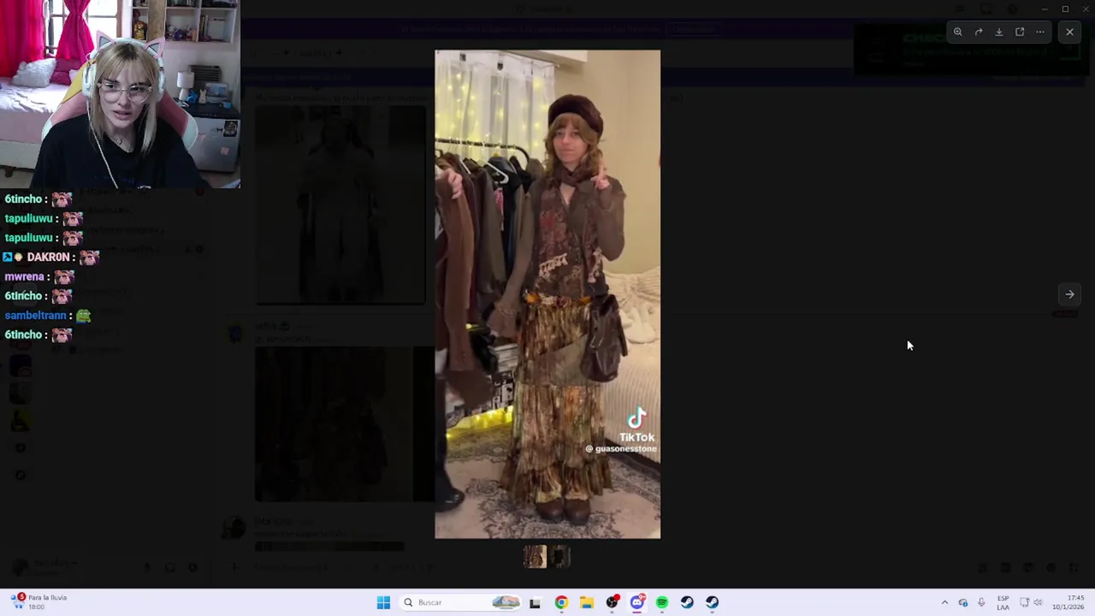The width and height of the screenshot is (1095, 616).
Task: Open the network status tray icon
Action: tap(1025, 602)
